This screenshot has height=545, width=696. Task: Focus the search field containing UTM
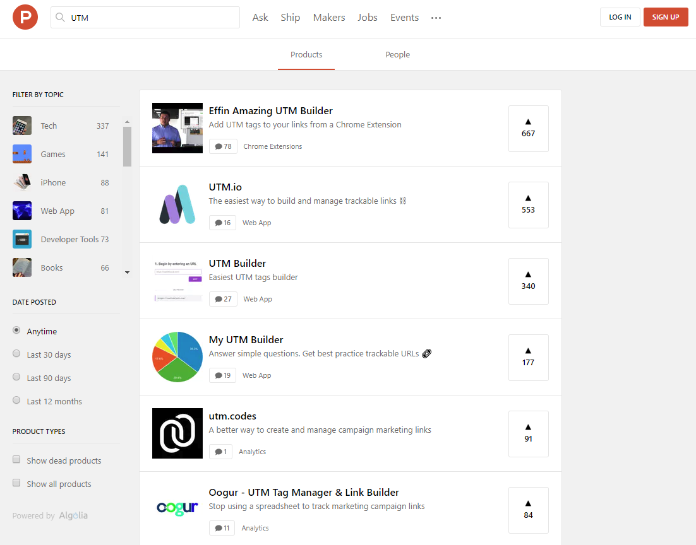(145, 17)
